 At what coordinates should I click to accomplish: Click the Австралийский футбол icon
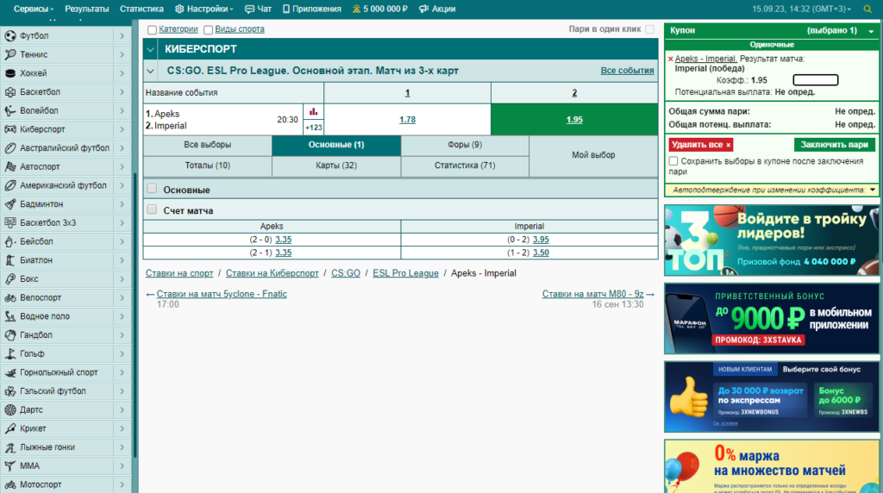click(10, 148)
